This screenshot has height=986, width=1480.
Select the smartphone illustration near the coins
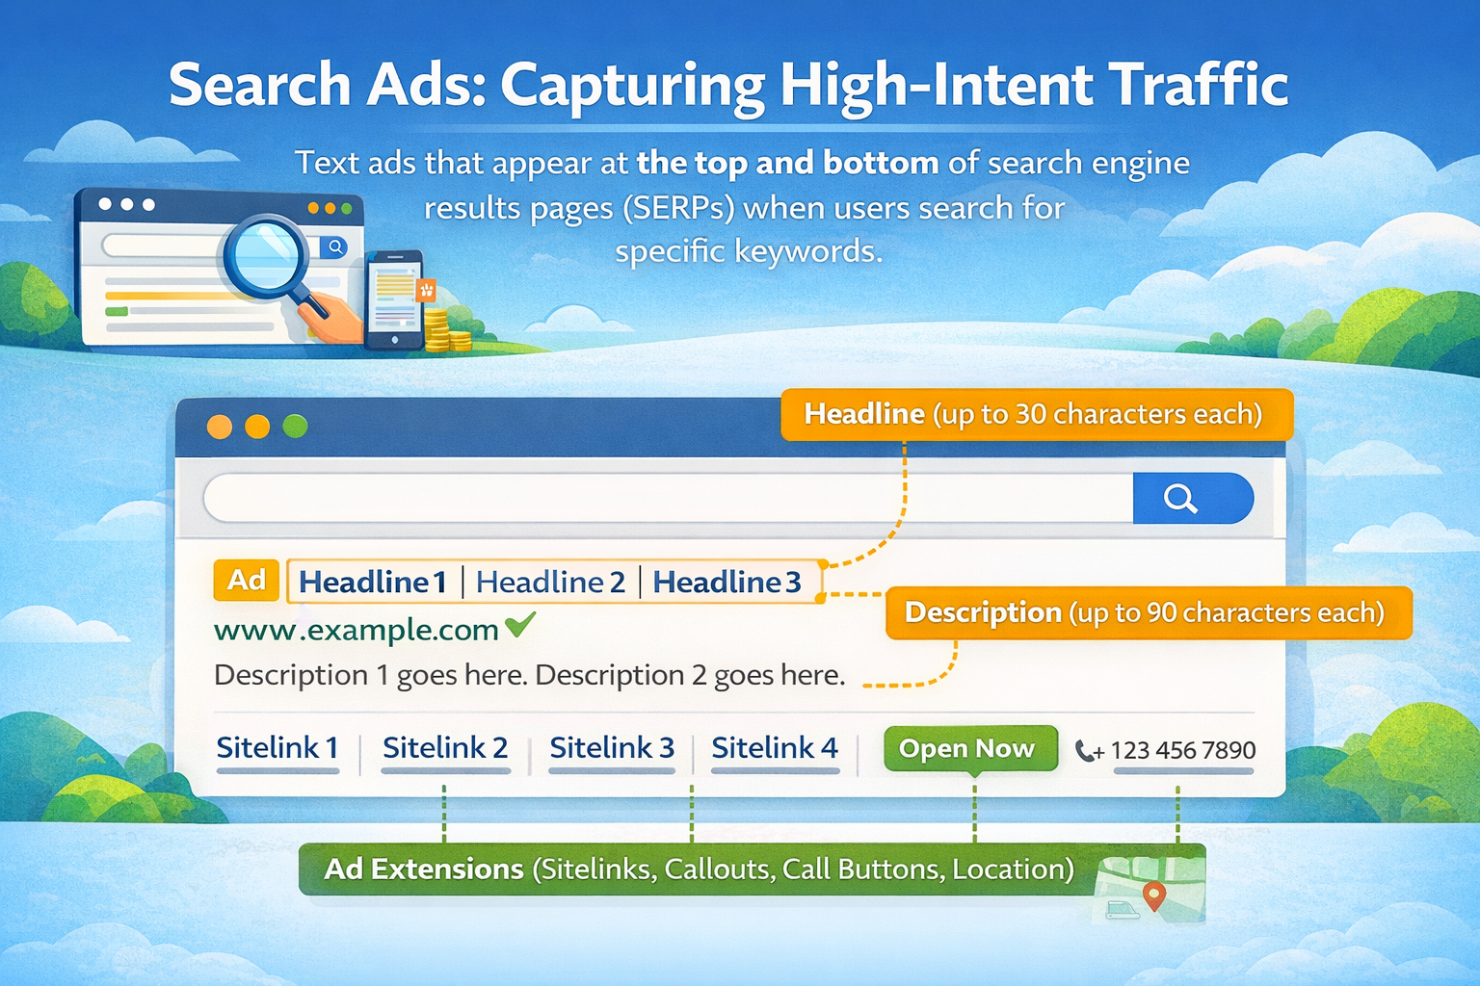click(396, 299)
